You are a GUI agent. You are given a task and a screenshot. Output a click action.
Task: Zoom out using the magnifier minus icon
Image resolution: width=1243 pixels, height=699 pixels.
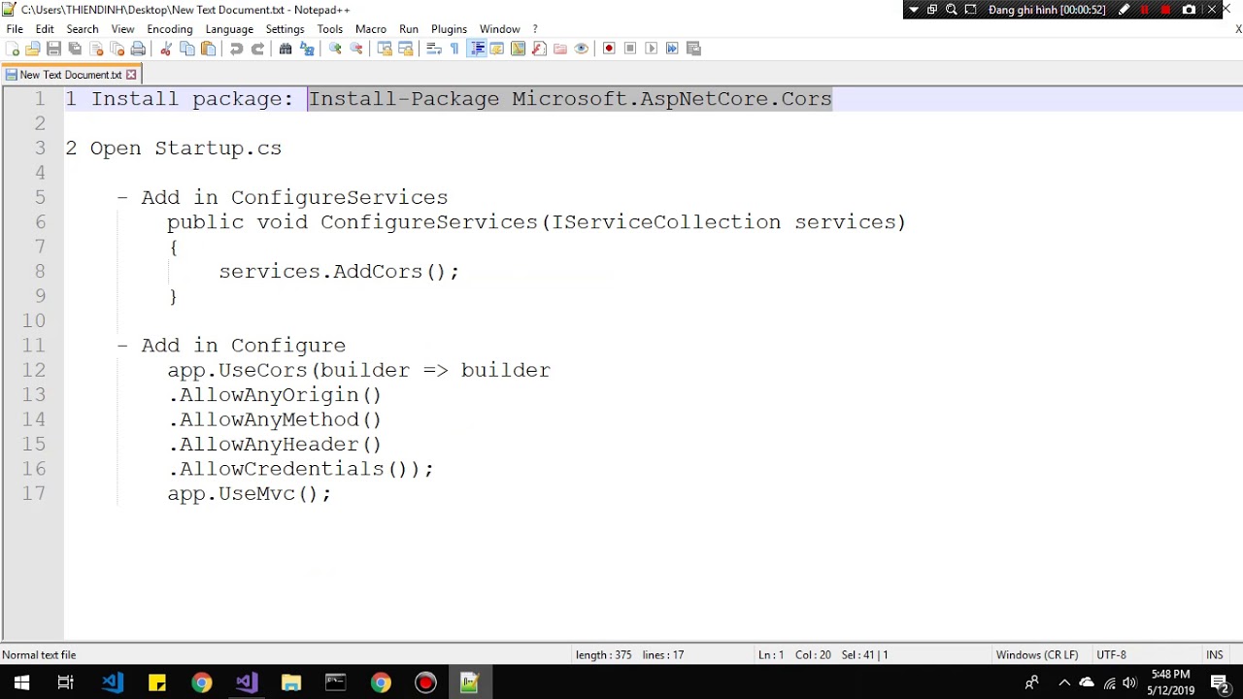[x=356, y=49]
